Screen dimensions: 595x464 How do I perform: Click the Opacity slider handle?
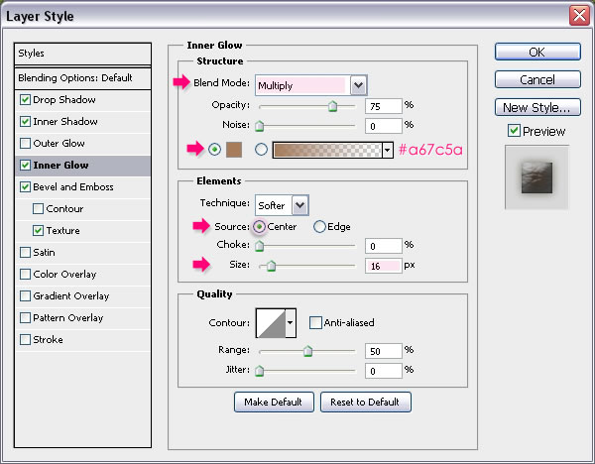coord(333,106)
